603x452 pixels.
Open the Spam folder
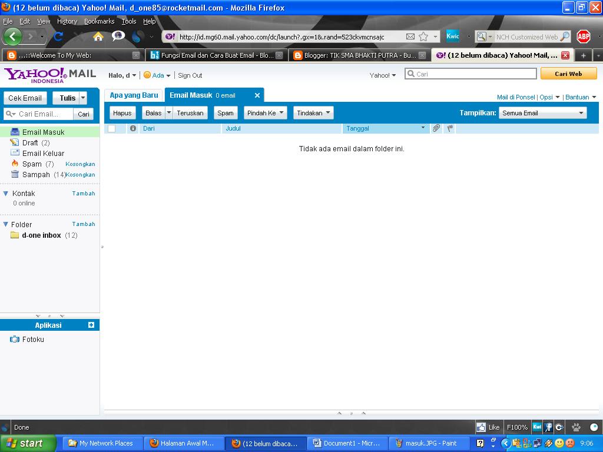pyautogui.click(x=32, y=164)
